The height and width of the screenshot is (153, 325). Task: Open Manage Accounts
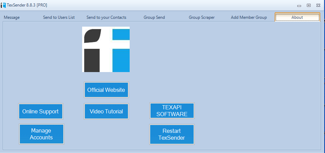pos(41,134)
